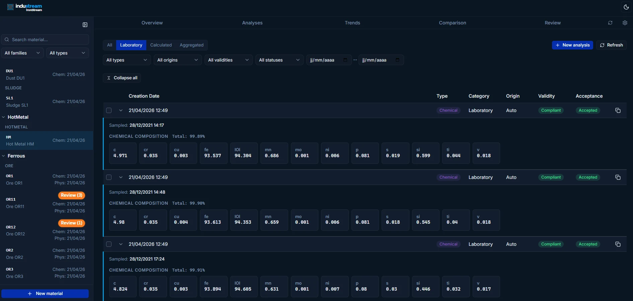
Task: Copy the first analysis row
Action: [x=618, y=110]
